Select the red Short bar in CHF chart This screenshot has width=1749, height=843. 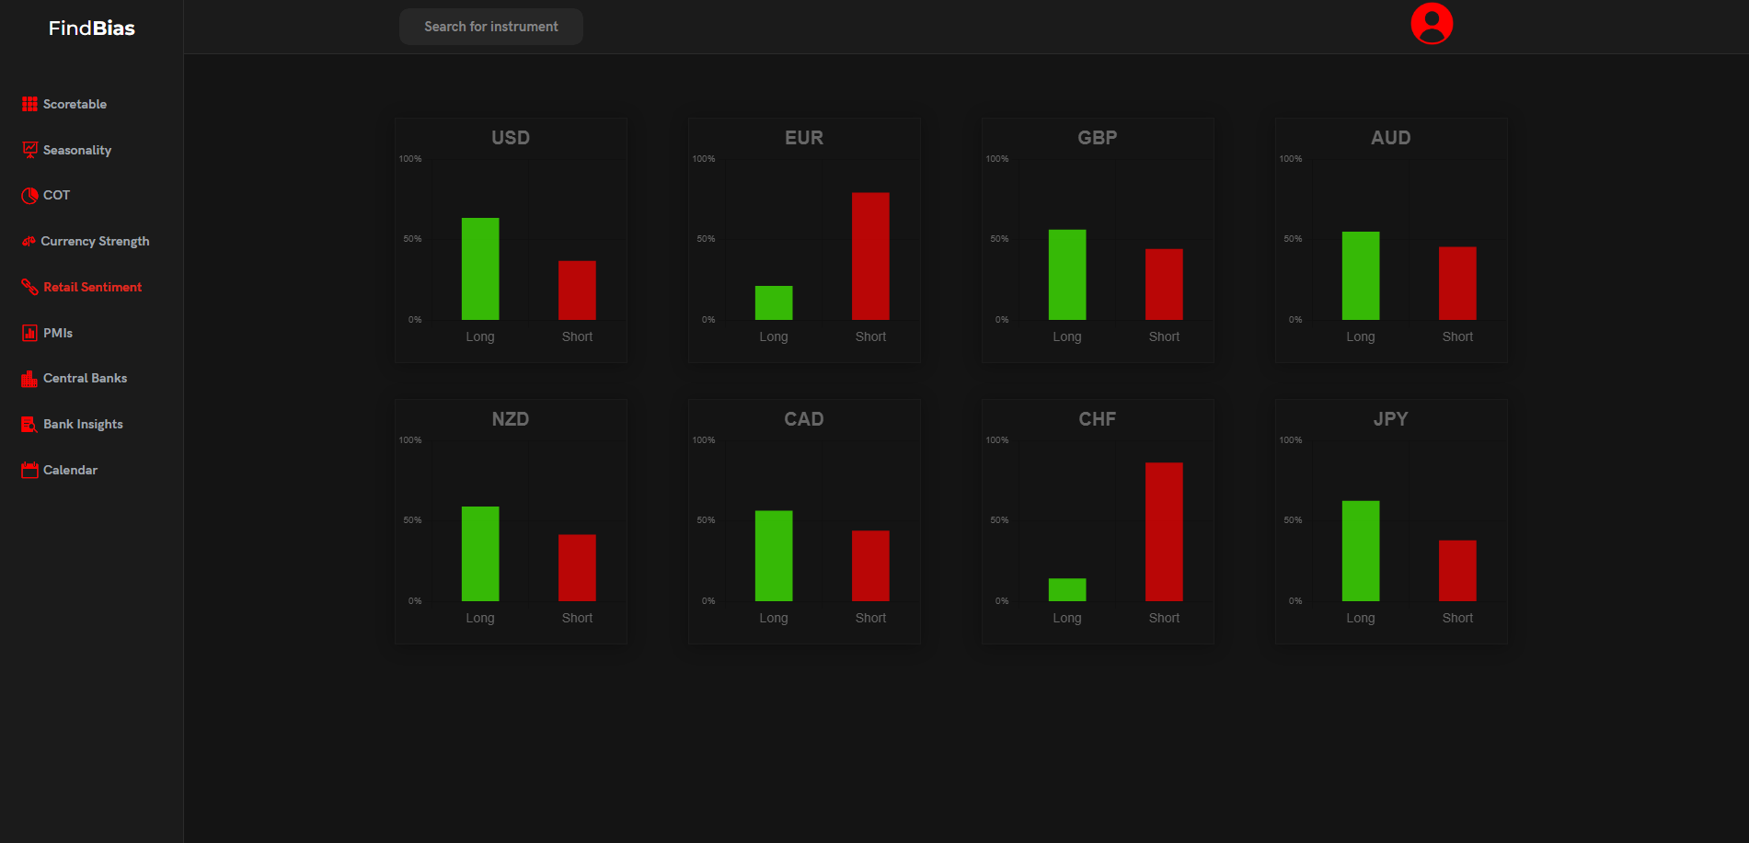(1164, 531)
